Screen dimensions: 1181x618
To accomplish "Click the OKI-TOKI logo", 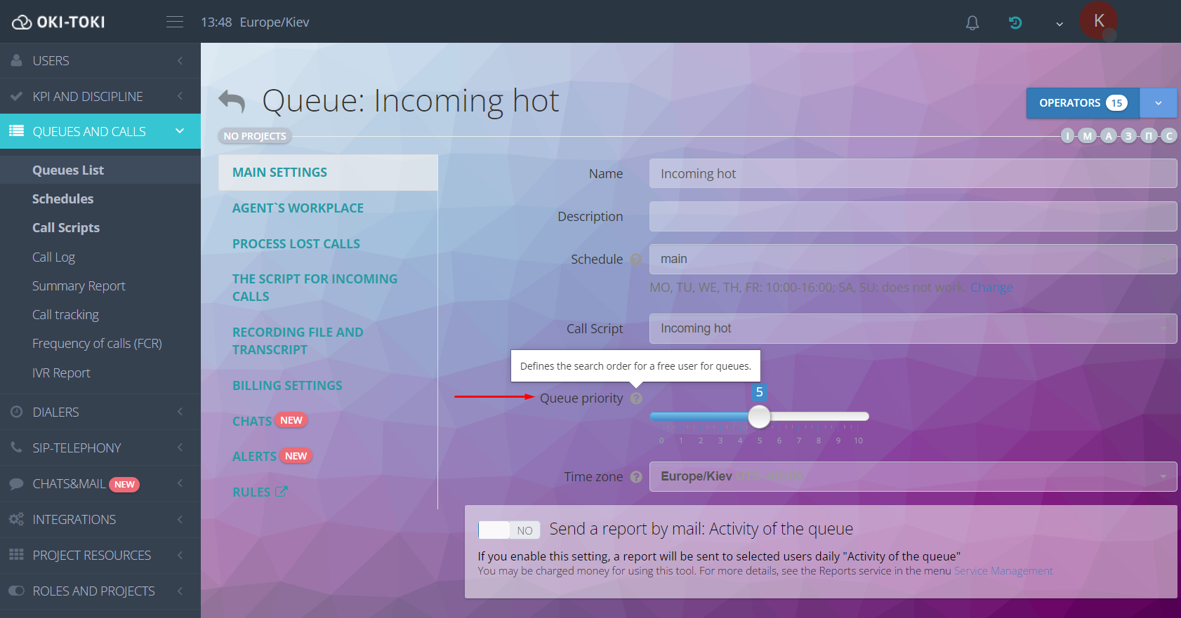I will [x=59, y=22].
